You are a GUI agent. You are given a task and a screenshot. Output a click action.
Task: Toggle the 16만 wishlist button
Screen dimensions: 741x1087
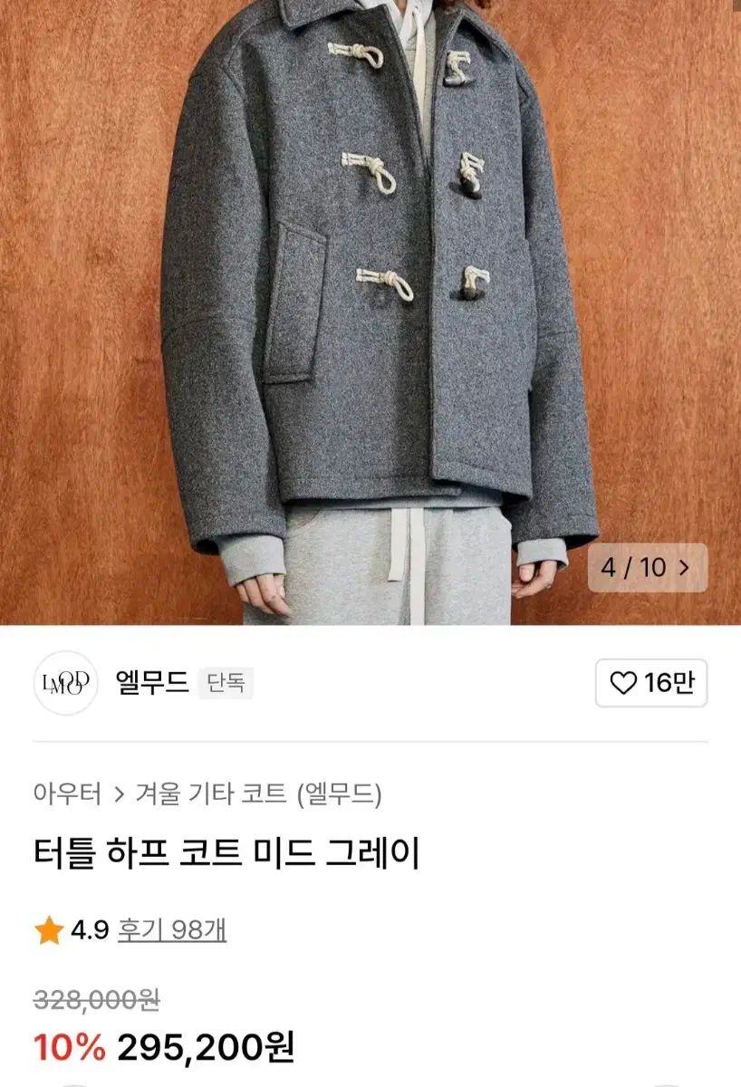651,683
